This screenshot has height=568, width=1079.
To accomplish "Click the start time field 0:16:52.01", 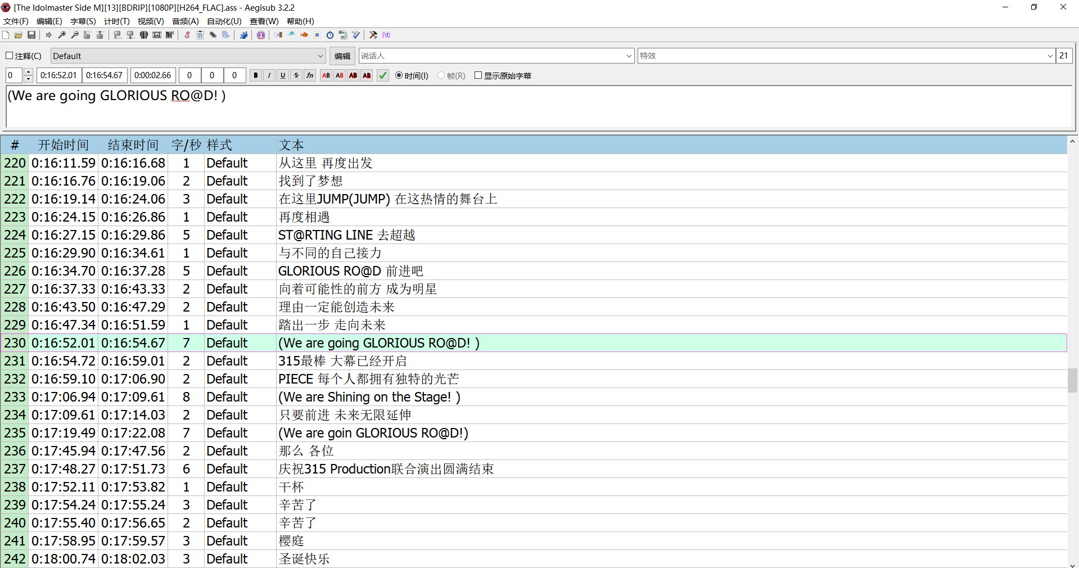I will pyautogui.click(x=59, y=75).
